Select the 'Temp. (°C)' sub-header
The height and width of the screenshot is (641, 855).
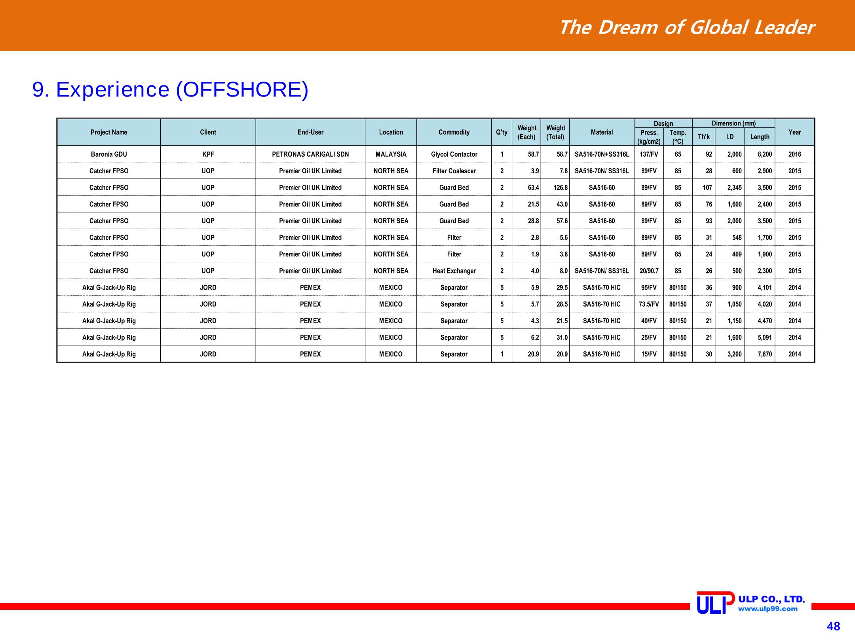click(678, 137)
